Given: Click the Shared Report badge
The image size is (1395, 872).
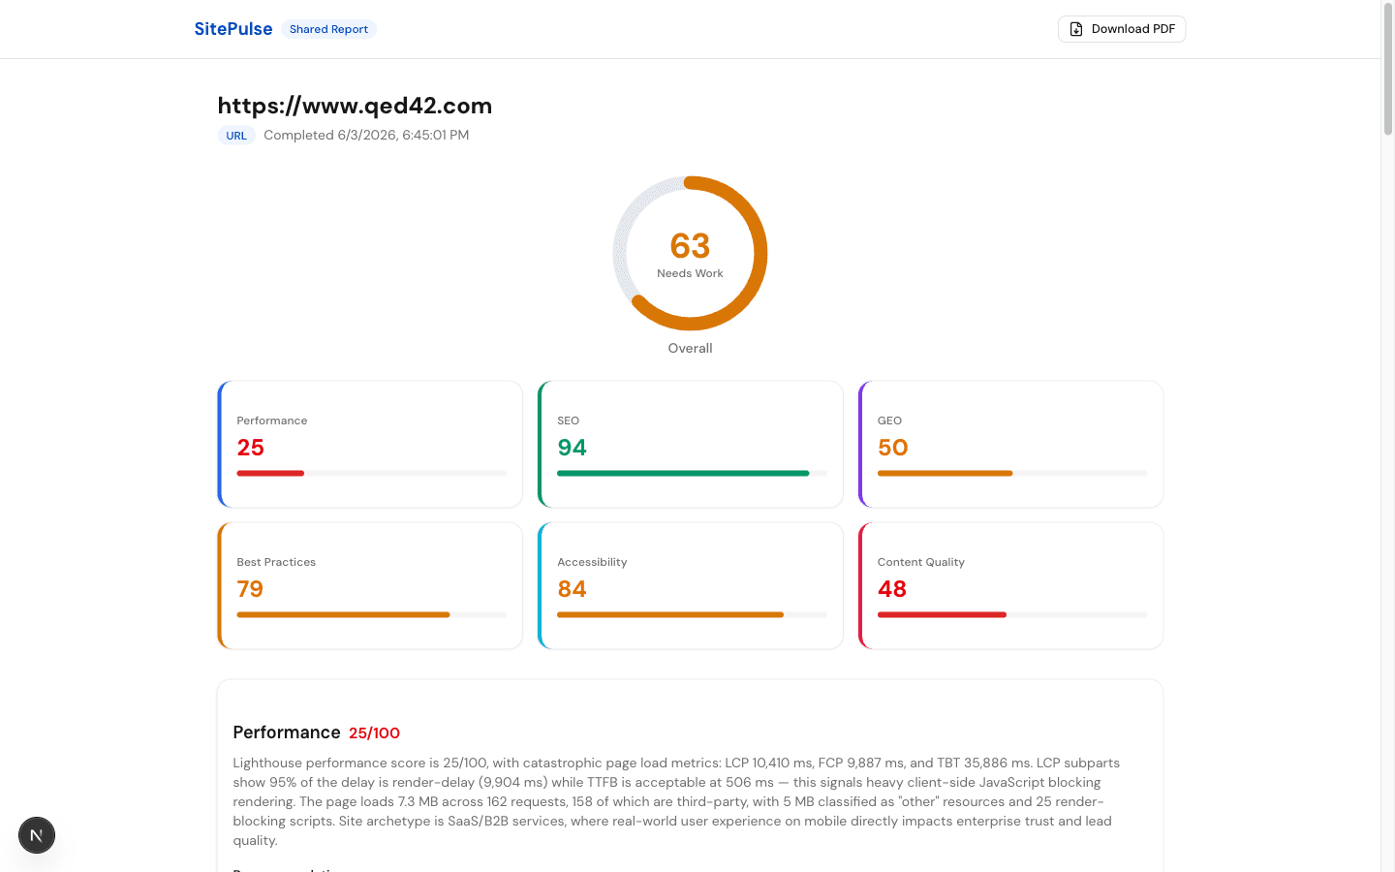Looking at the screenshot, I should click(328, 29).
